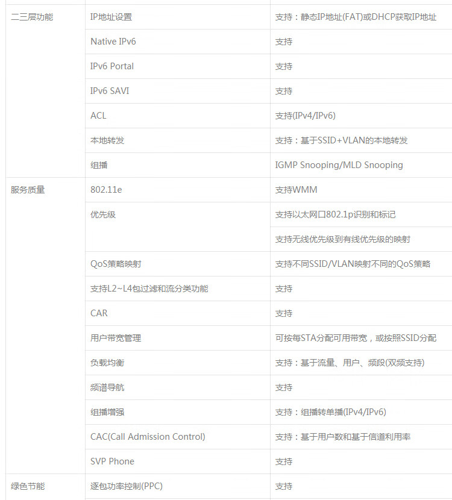
Task: Click the 绿色节能 category label
Action: coord(28,486)
